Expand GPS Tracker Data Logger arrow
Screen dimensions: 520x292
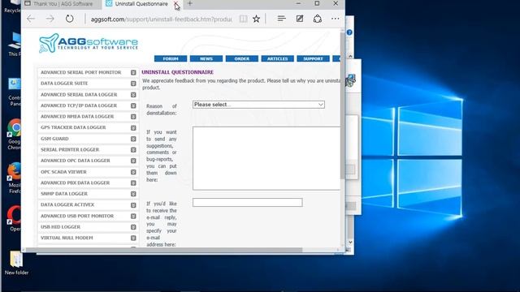133,128
